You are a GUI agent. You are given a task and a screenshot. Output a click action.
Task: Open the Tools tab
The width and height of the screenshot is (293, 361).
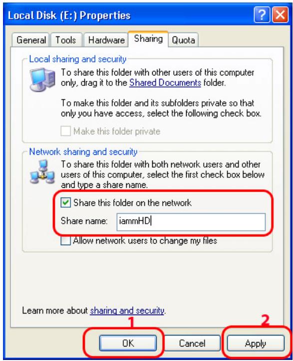click(66, 40)
